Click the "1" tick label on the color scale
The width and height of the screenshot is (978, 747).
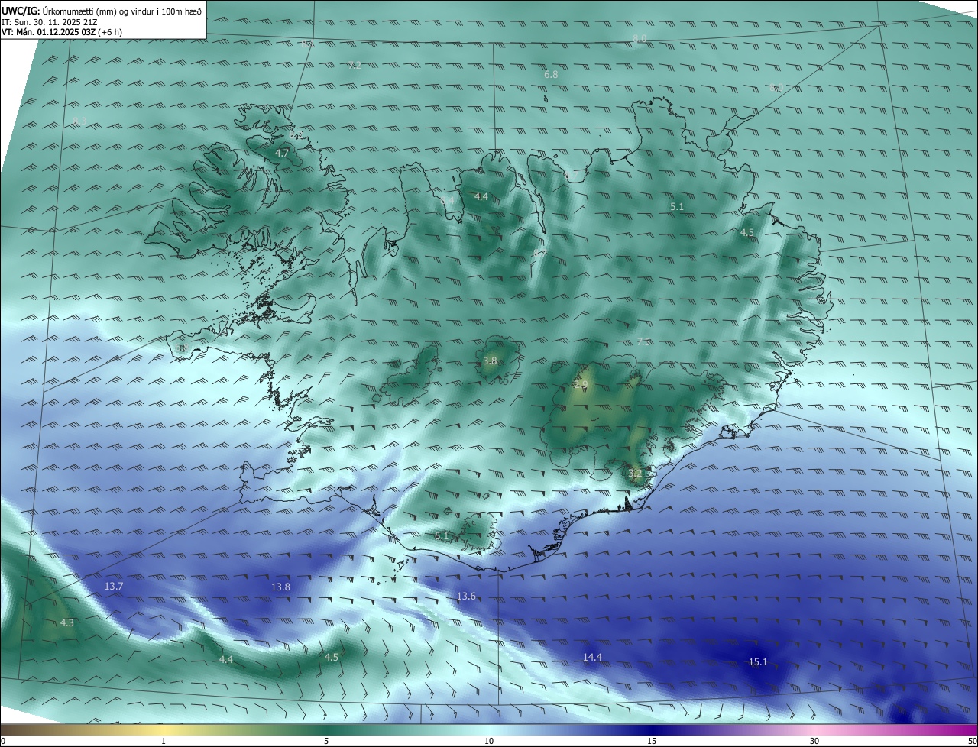pyautogui.click(x=164, y=741)
